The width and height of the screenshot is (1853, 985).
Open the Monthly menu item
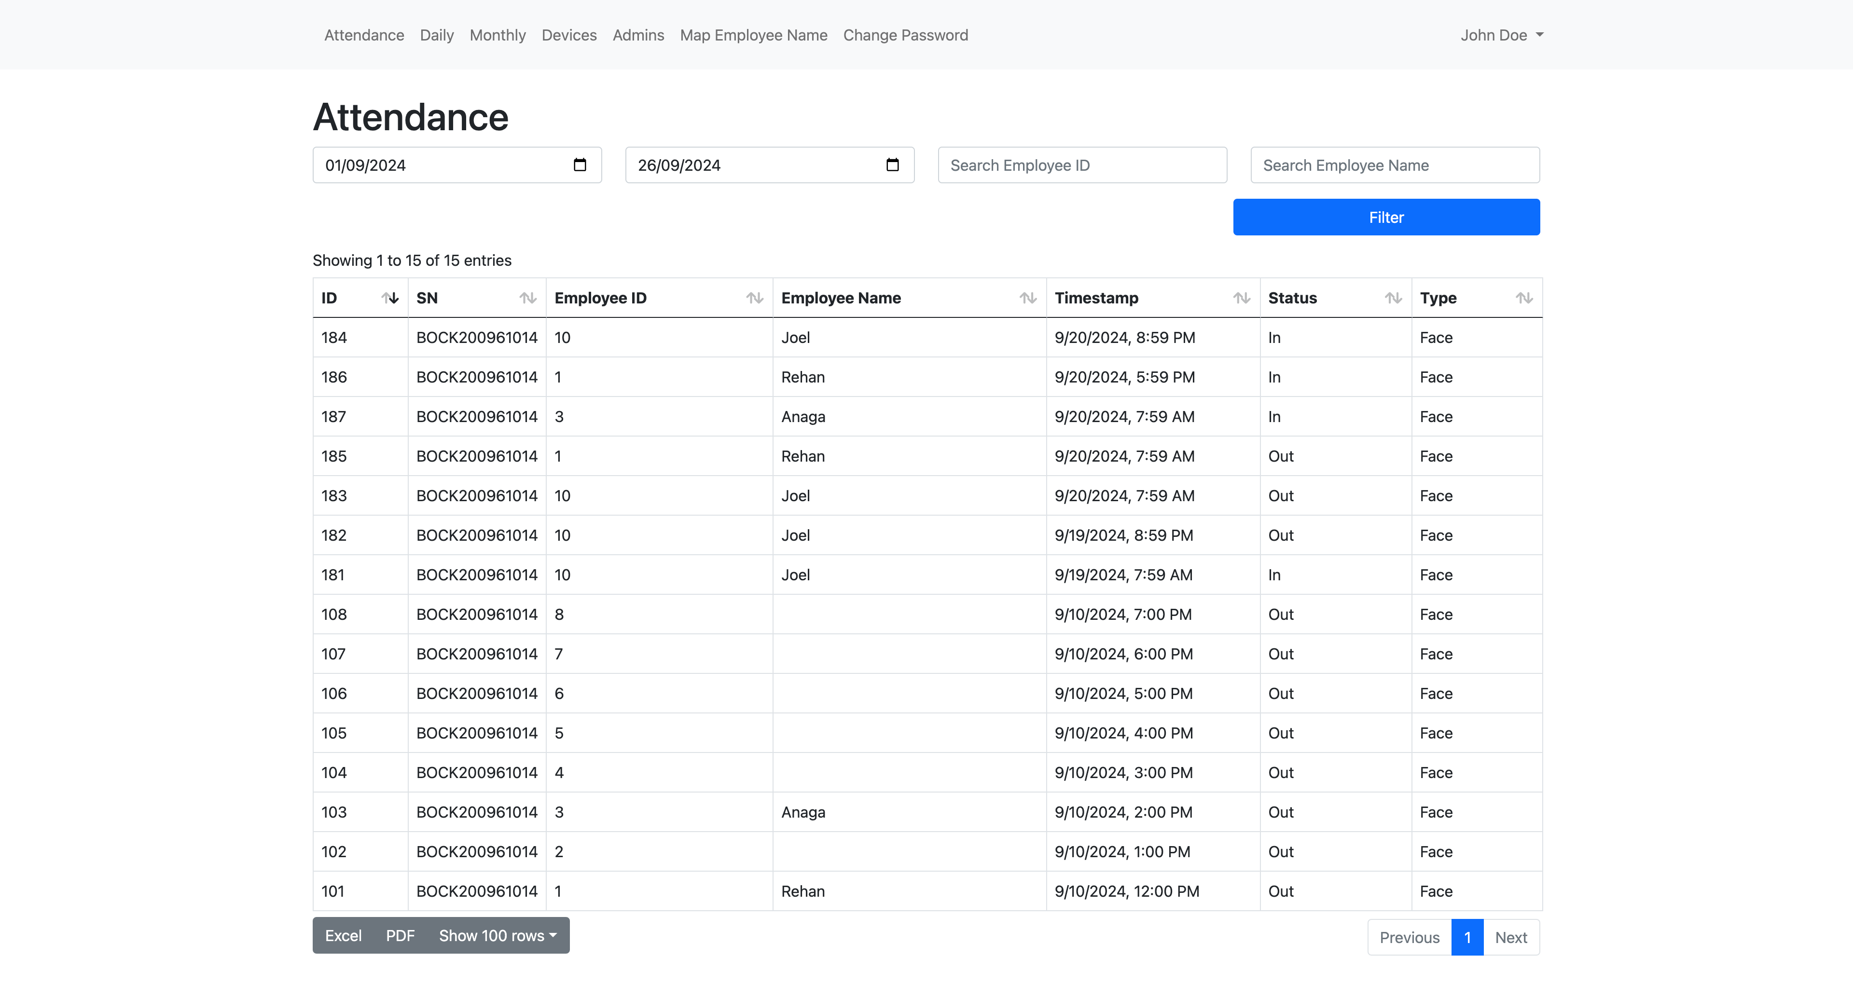(497, 35)
